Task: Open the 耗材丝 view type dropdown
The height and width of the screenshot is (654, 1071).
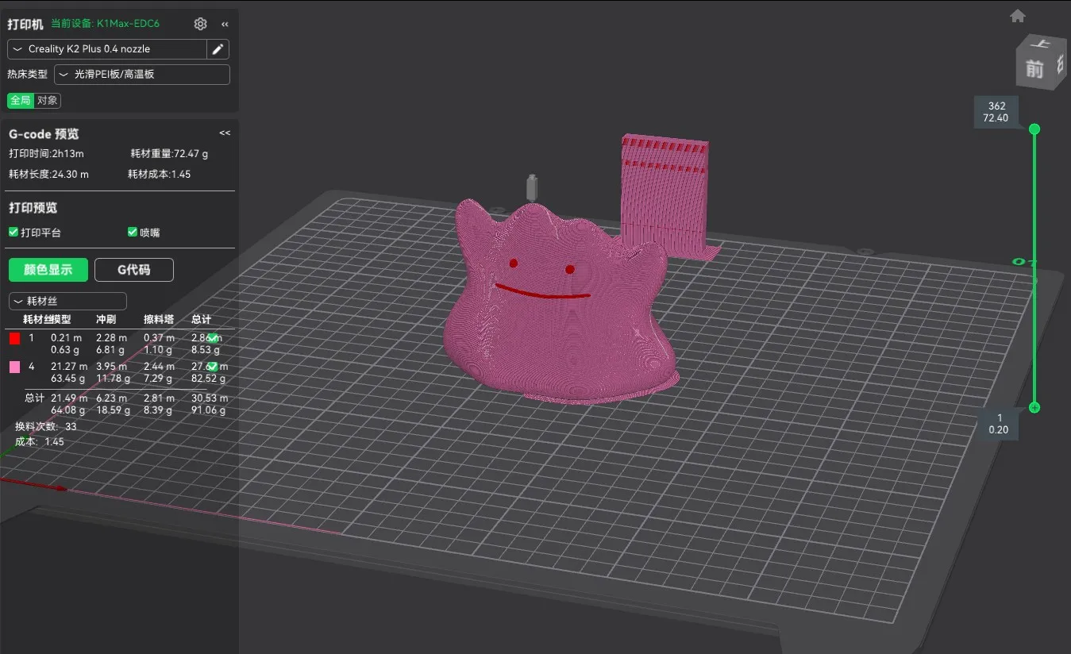Action: click(x=67, y=302)
